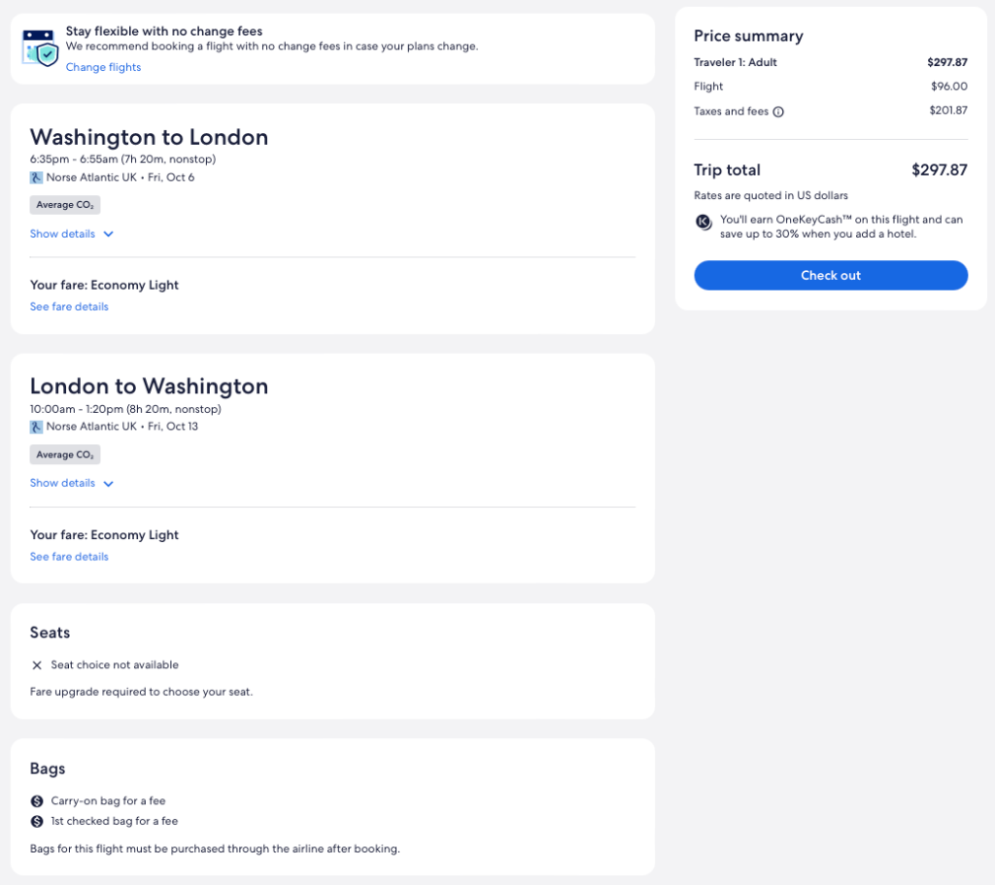Open See fare details for the outbound flight

pos(69,307)
